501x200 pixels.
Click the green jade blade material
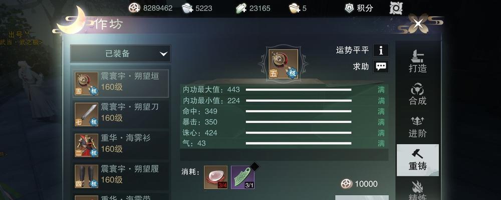pyautogui.click(x=243, y=177)
